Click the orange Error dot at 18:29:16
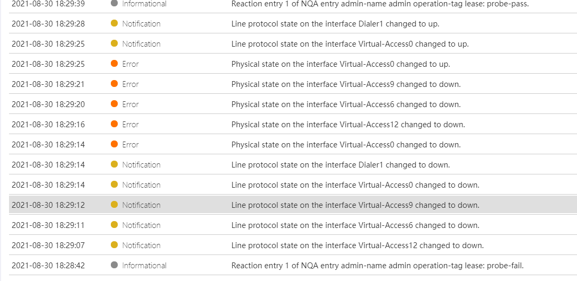Image resolution: width=577 pixels, height=281 pixels. pyautogui.click(x=114, y=124)
